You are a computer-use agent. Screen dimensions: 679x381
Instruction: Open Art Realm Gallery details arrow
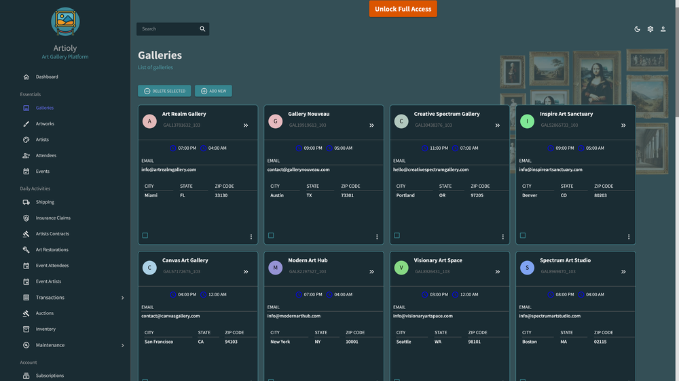tap(246, 125)
